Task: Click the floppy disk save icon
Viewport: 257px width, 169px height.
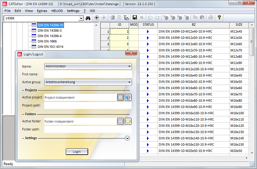Action: coord(135,18)
